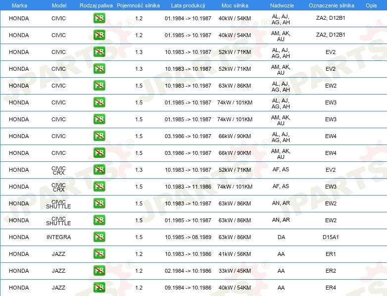Click the JAZZ cell in the ER1 row
The height and width of the screenshot is (296, 387).
point(58,254)
